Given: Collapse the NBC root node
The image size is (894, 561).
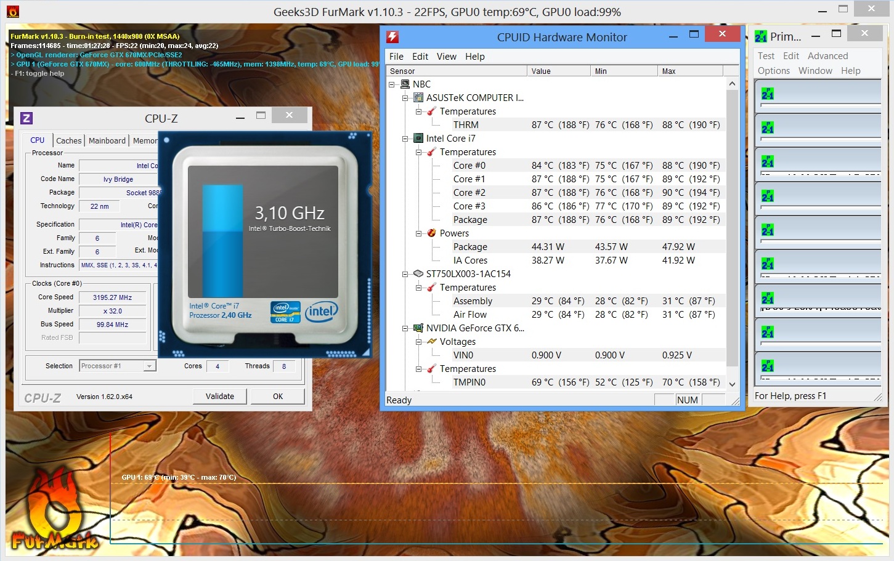Looking at the screenshot, I should pos(391,84).
